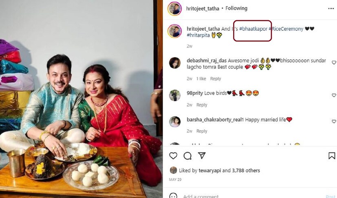Open the #bhaatkapor hashtag
This screenshot has height=198, width=337.
coord(252,29)
